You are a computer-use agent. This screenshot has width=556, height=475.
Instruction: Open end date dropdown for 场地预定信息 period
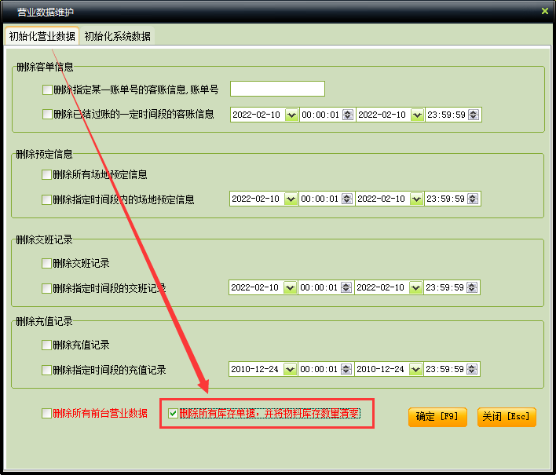[x=416, y=199]
